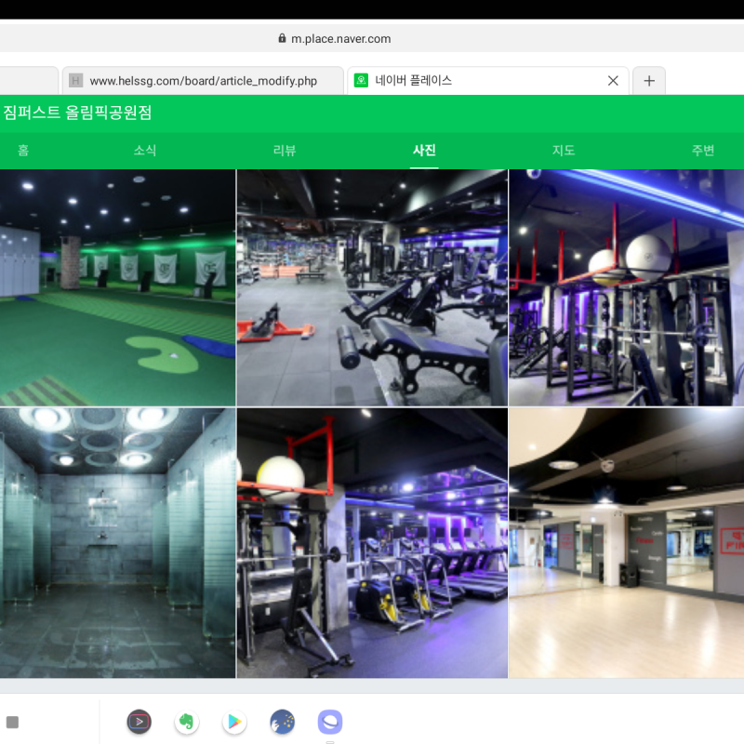The width and height of the screenshot is (744, 744).
Task: Click the green Naver Place favicon
Action: pos(361,81)
